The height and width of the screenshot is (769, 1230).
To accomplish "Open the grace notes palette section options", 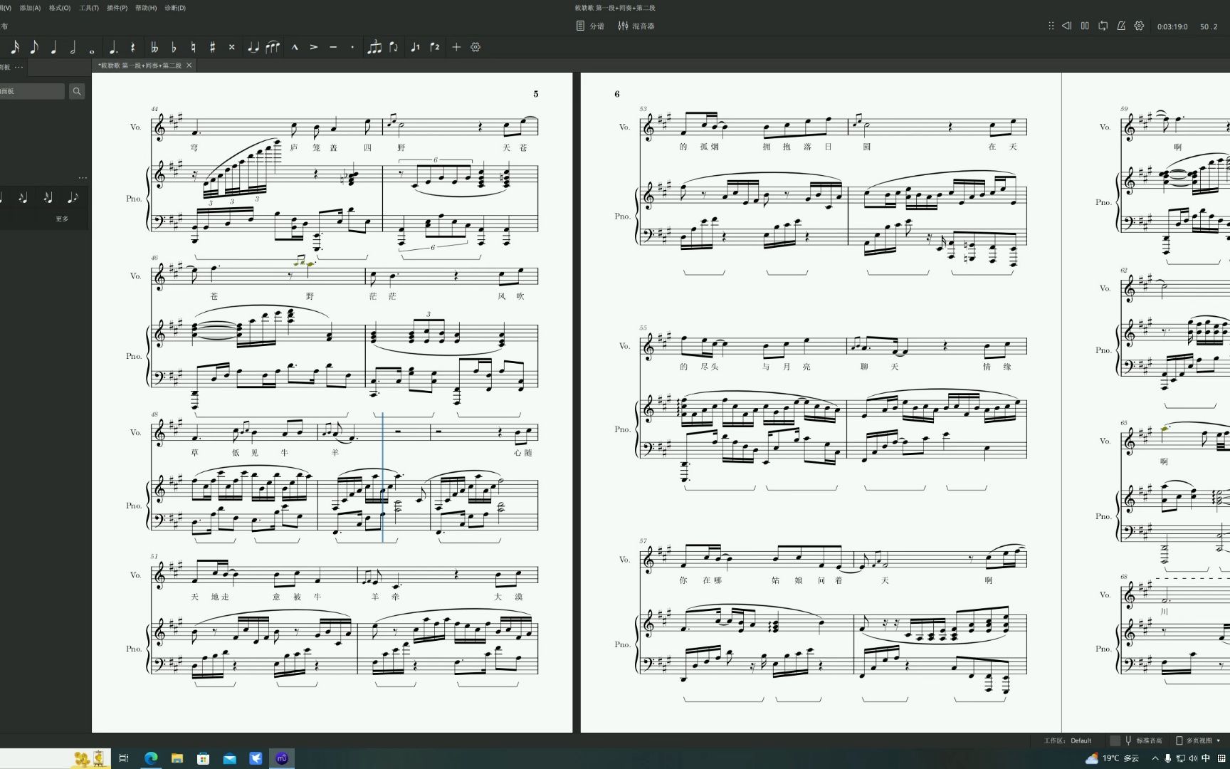I will pyautogui.click(x=83, y=178).
